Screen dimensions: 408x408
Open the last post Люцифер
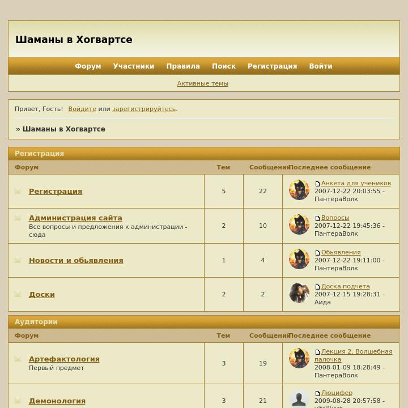point(337,393)
